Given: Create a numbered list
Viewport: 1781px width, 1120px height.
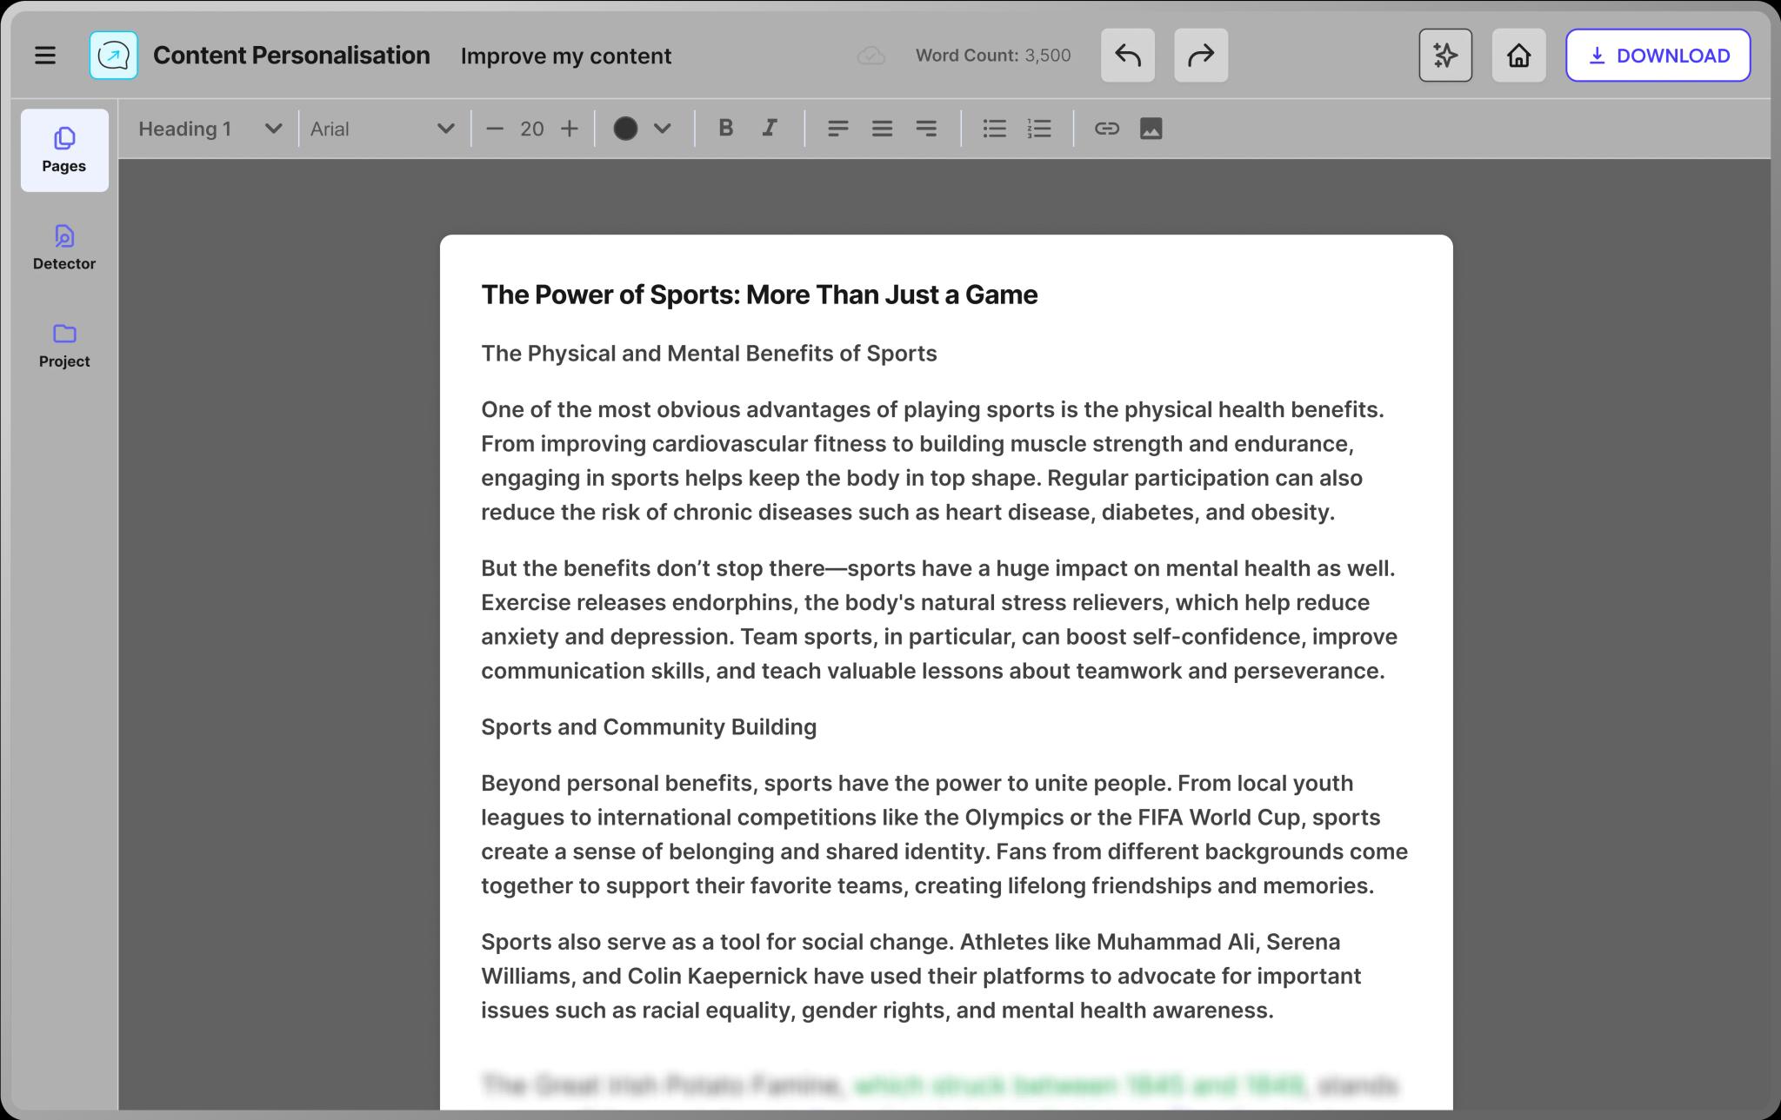Looking at the screenshot, I should tap(1039, 129).
